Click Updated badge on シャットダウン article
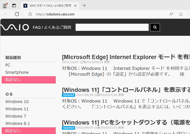 68,128
